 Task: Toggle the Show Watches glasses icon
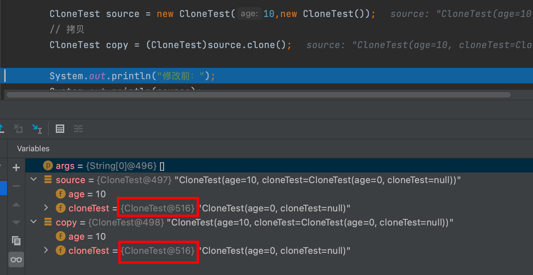point(16,260)
